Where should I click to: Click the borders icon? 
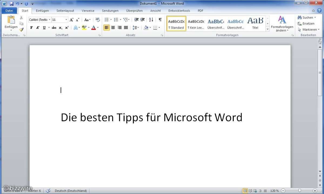click(x=155, y=27)
